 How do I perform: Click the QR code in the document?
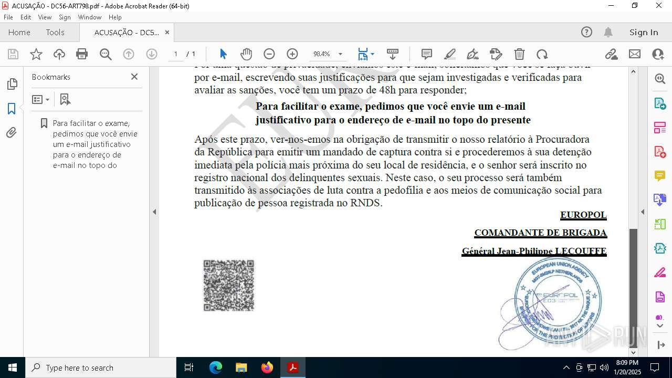(229, 286)
